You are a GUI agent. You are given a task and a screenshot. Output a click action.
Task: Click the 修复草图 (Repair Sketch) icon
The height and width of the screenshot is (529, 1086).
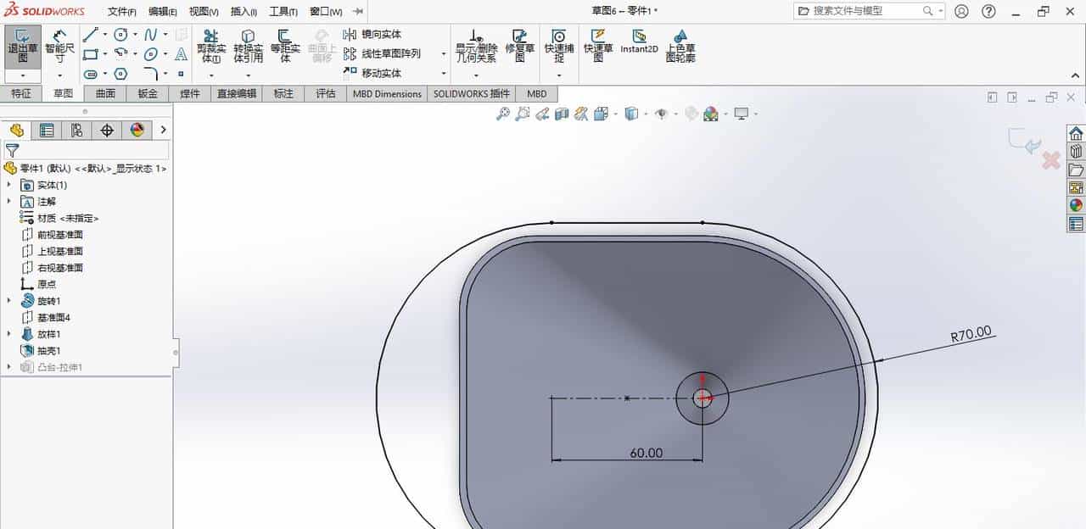pos(521,47)
